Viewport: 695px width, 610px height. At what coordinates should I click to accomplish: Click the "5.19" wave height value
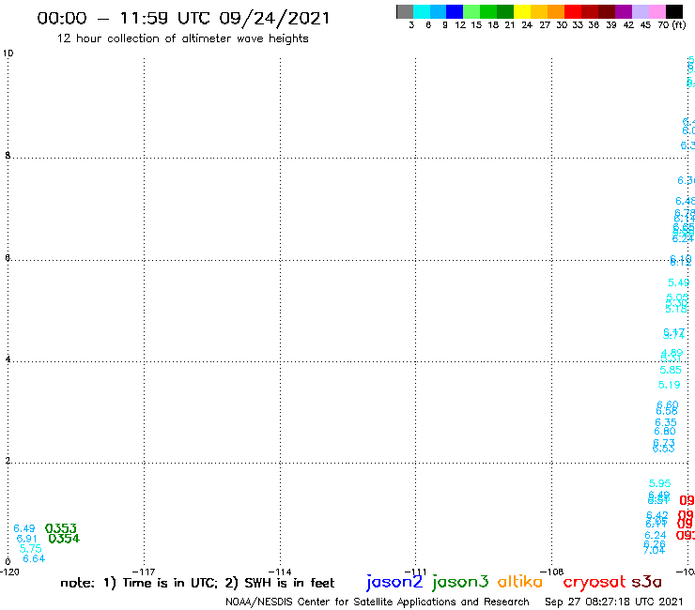[669, 385]
